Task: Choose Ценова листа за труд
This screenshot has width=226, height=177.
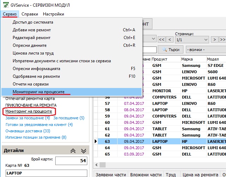Action: tap(71, 53)
